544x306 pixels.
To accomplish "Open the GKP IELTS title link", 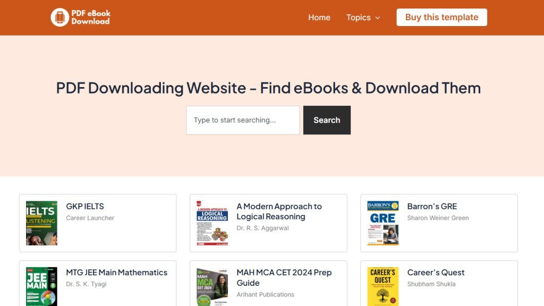I will pos(85,206).
